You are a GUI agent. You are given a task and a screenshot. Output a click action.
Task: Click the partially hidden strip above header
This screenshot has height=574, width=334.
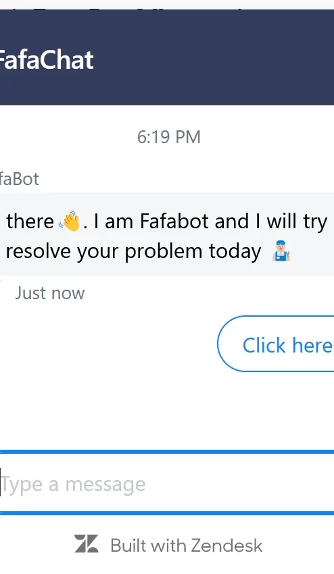pyautogui.click(x=167, y=5)
